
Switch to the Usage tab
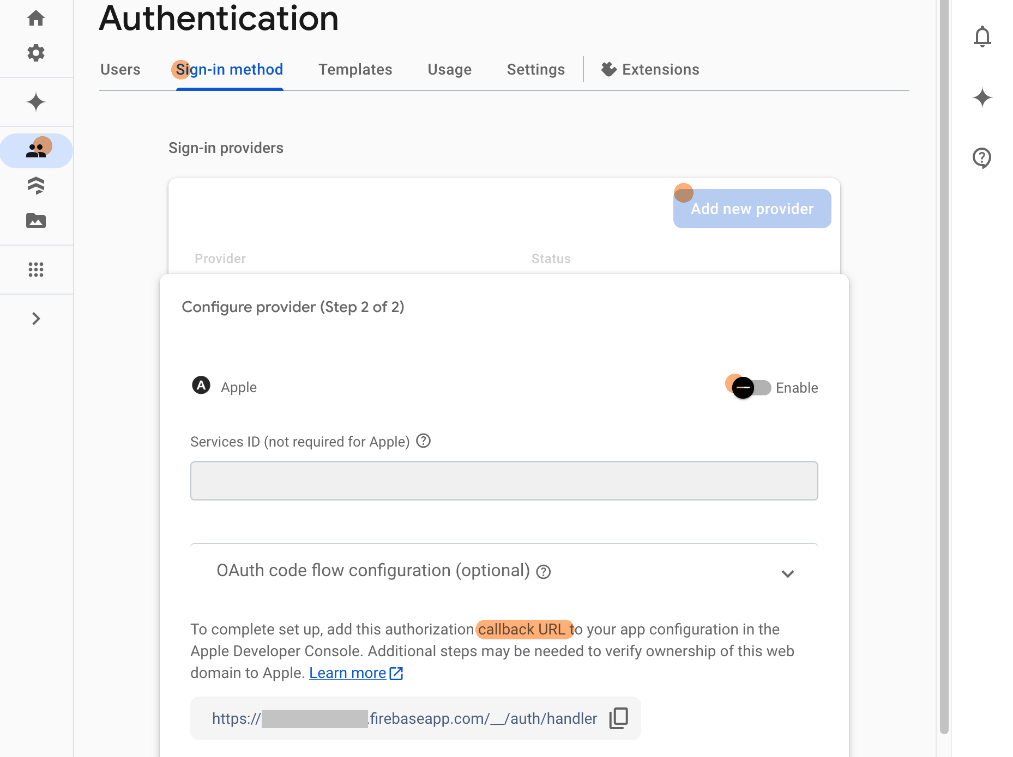click(449, 70)
